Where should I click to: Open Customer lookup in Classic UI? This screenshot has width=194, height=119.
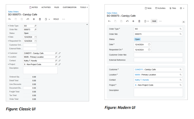56,53
